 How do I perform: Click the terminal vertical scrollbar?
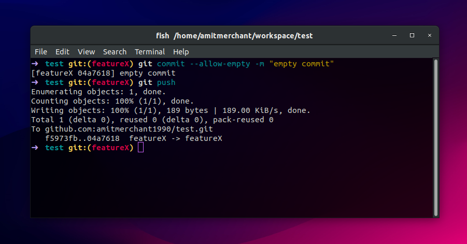[x=436, y=138]
